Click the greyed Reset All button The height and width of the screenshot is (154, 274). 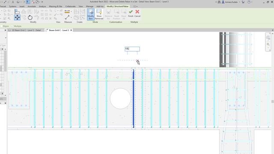(x=124, y=14)
